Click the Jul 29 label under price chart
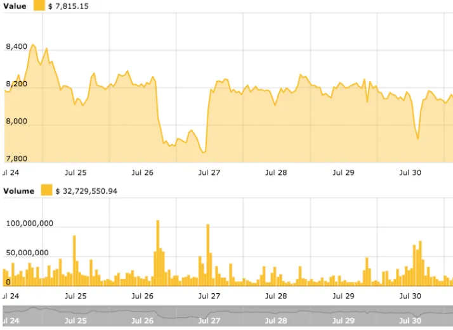 [343, 172]
